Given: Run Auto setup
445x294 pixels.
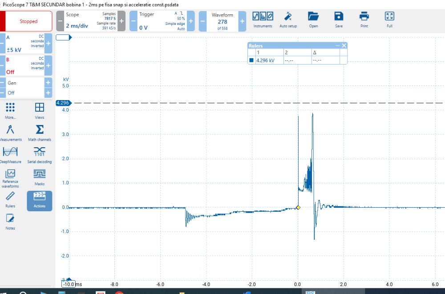Looking at the screenshot, I should (288, 20).
